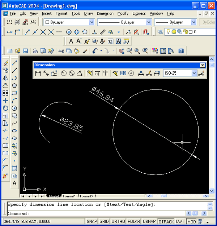Switch to the Layout1 tab
Image resolution: width=217 pixels, height=226 pixels.
click(69, 196)
